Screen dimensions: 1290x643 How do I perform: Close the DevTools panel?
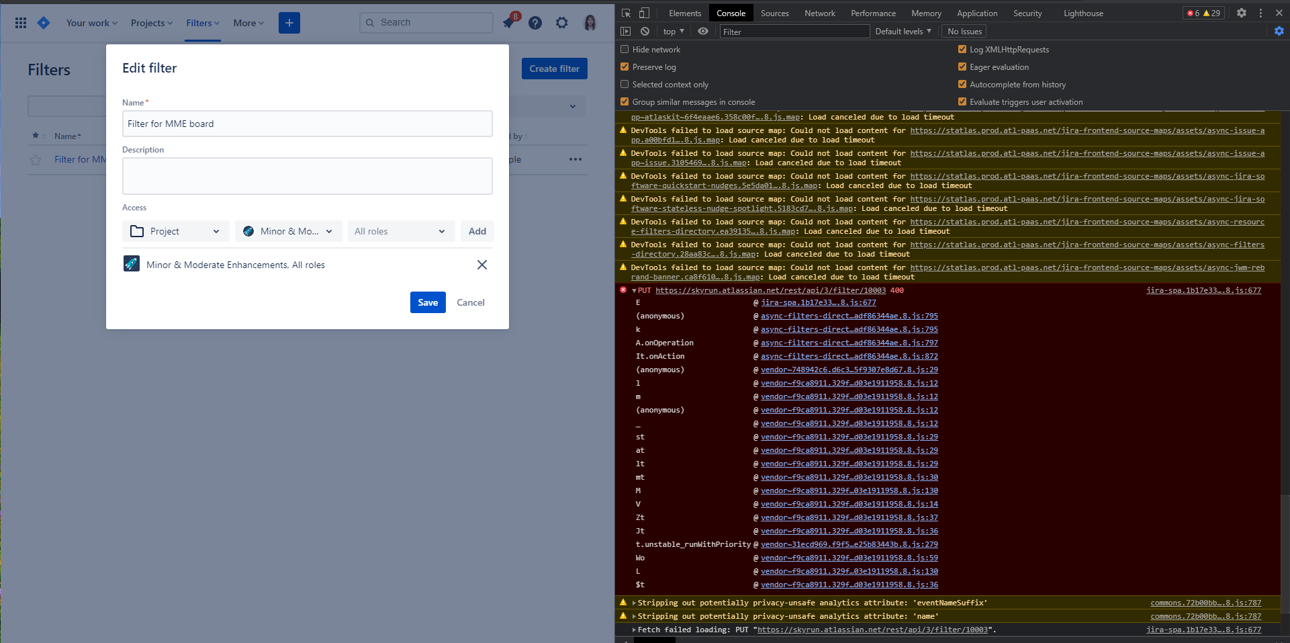coord(1279,13)
